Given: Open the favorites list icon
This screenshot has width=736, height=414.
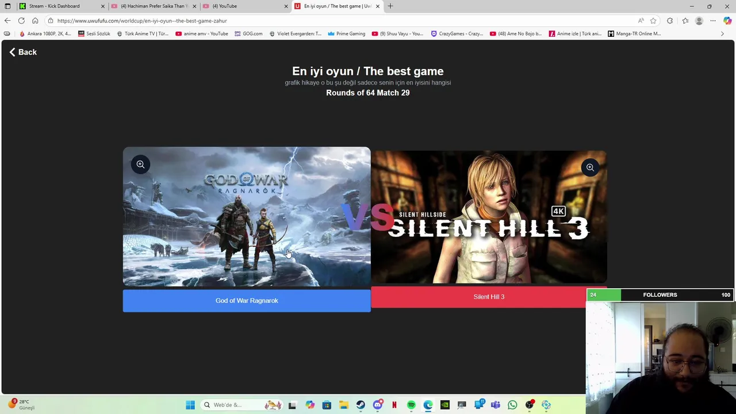Looking at the screenshot, I should (685, 21).
